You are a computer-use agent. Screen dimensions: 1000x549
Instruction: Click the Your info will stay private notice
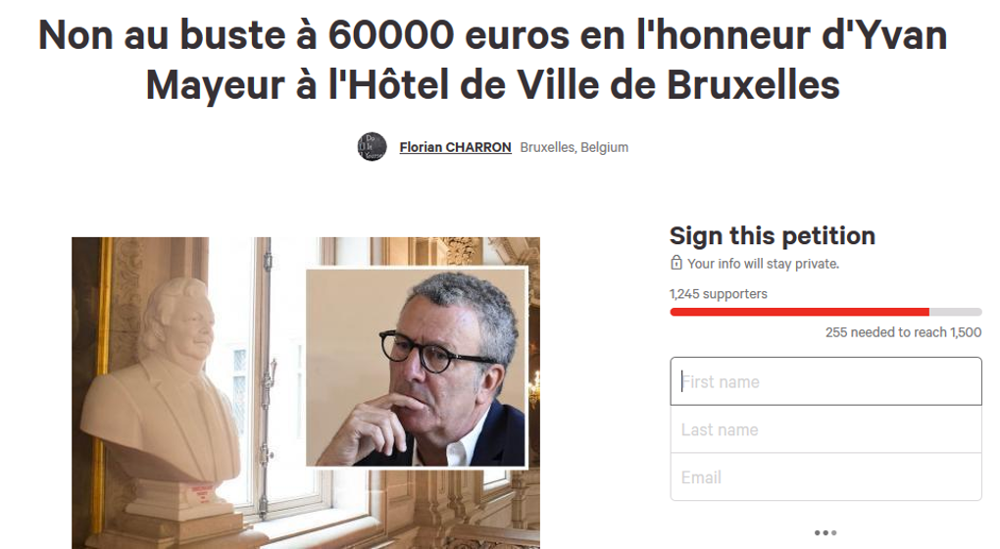[763, 264]
